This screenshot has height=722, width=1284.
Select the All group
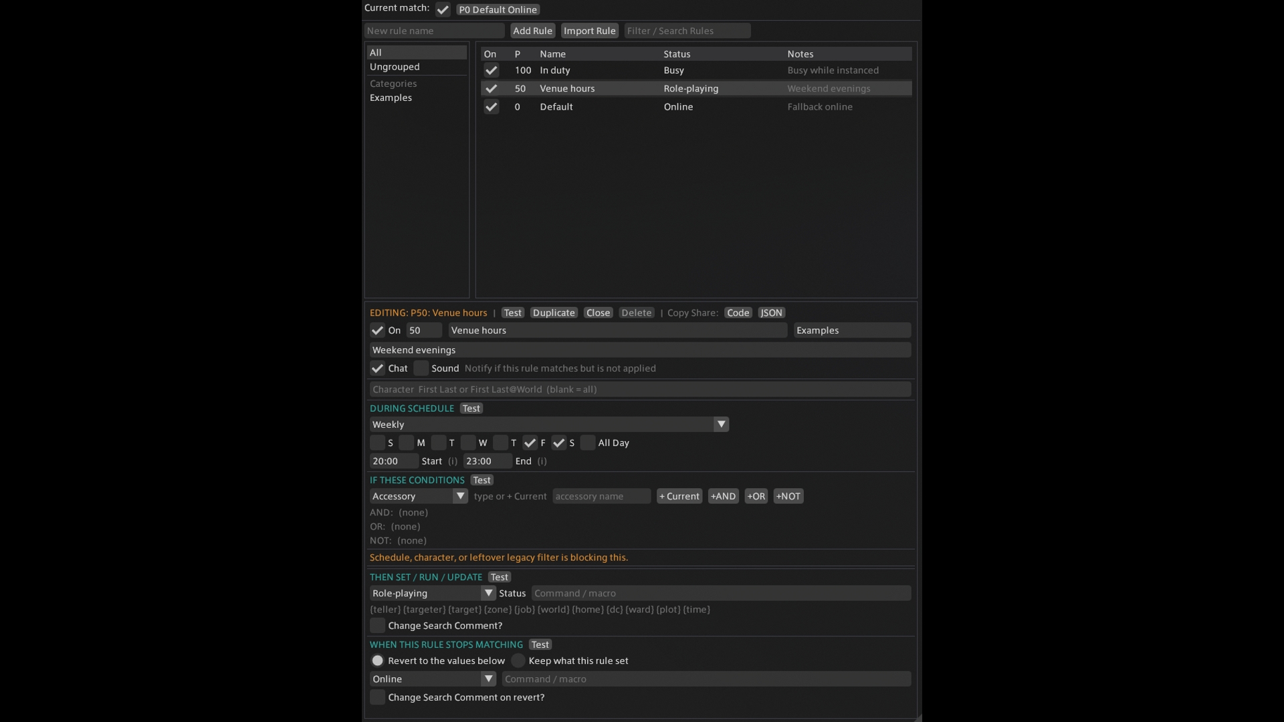(x=417, y=52)
